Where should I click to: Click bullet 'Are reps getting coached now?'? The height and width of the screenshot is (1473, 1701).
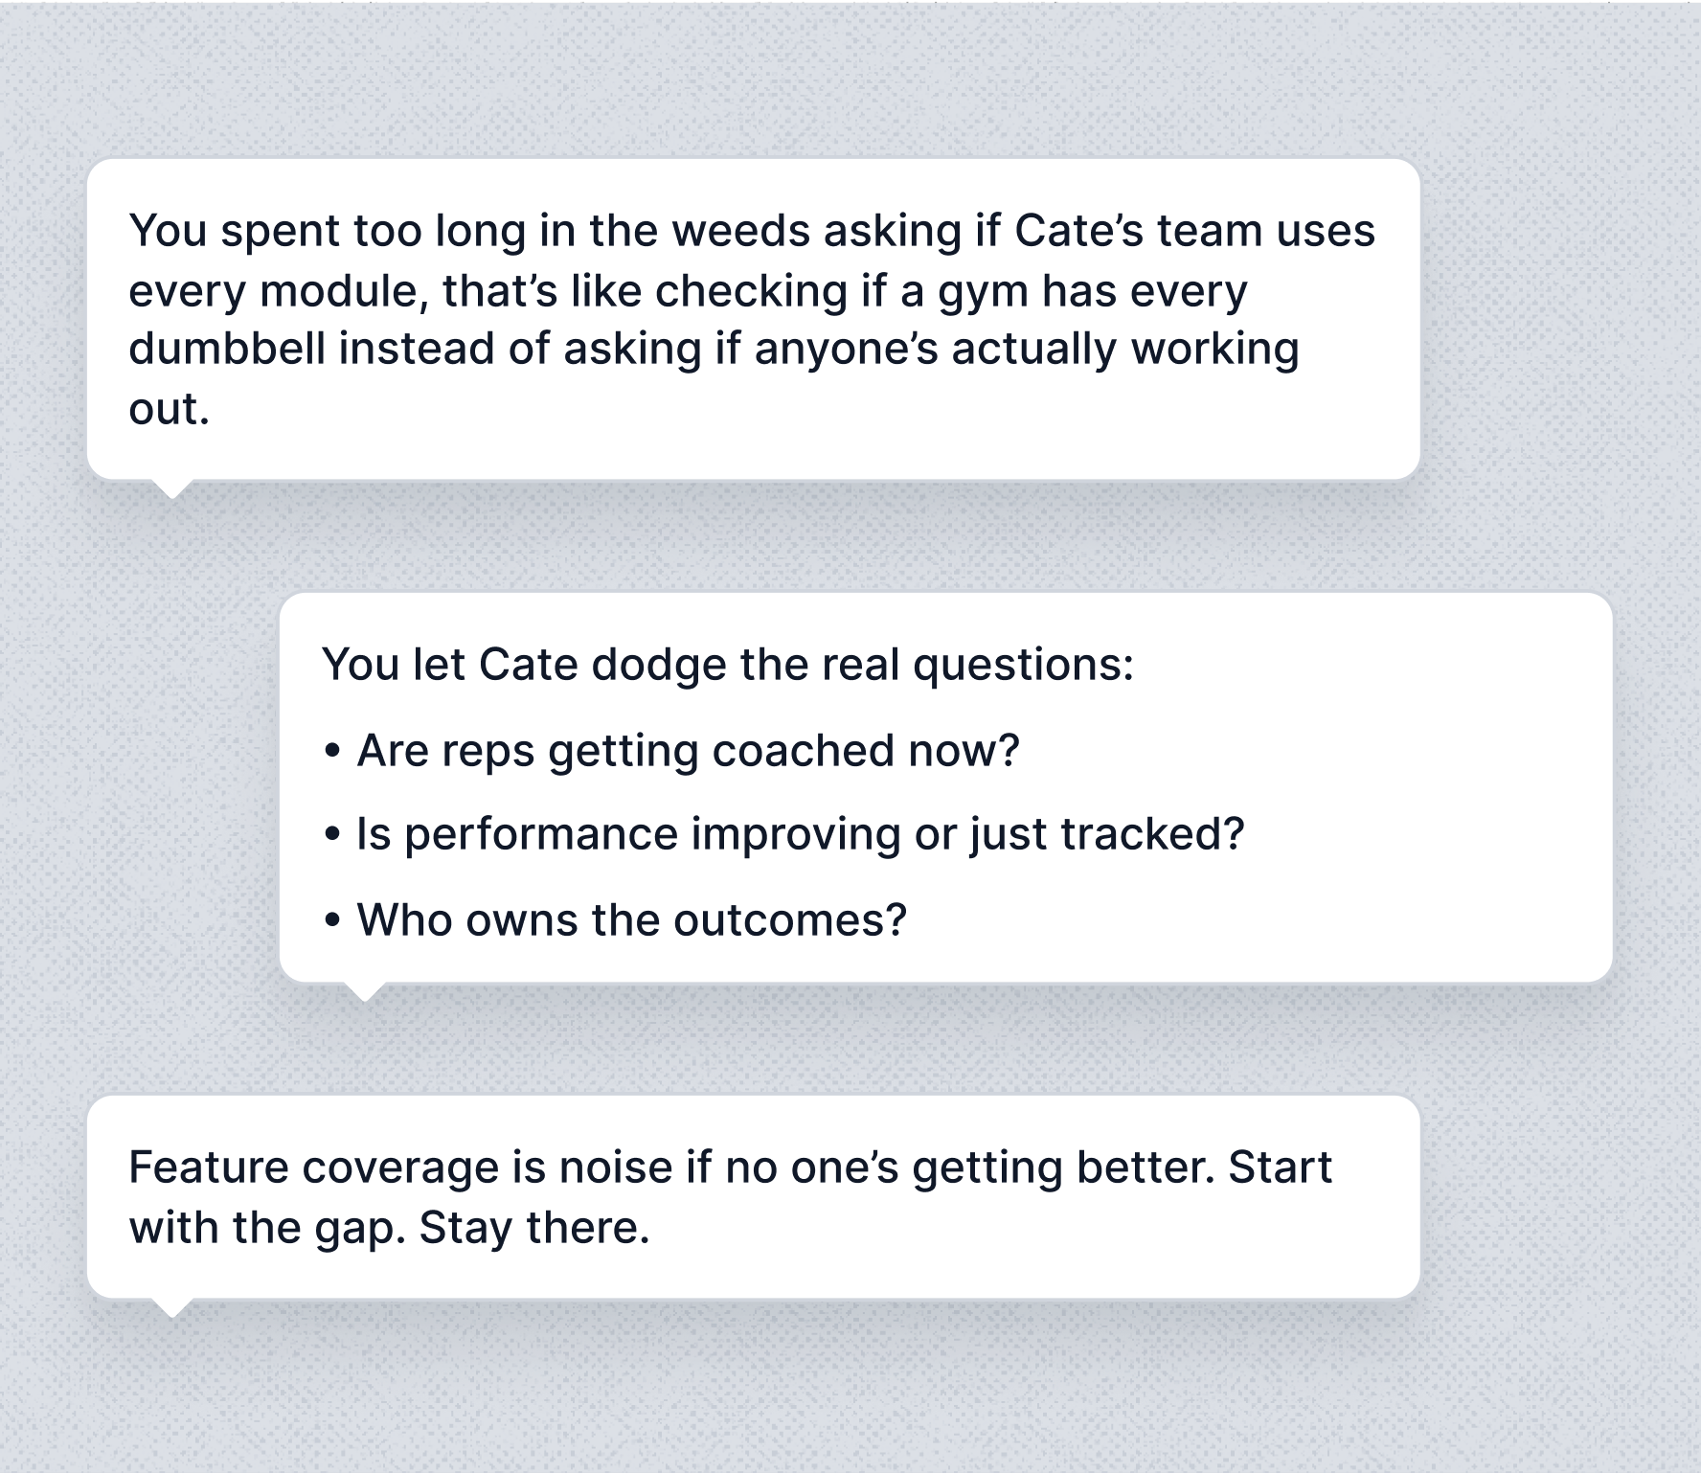pos(687,750)
